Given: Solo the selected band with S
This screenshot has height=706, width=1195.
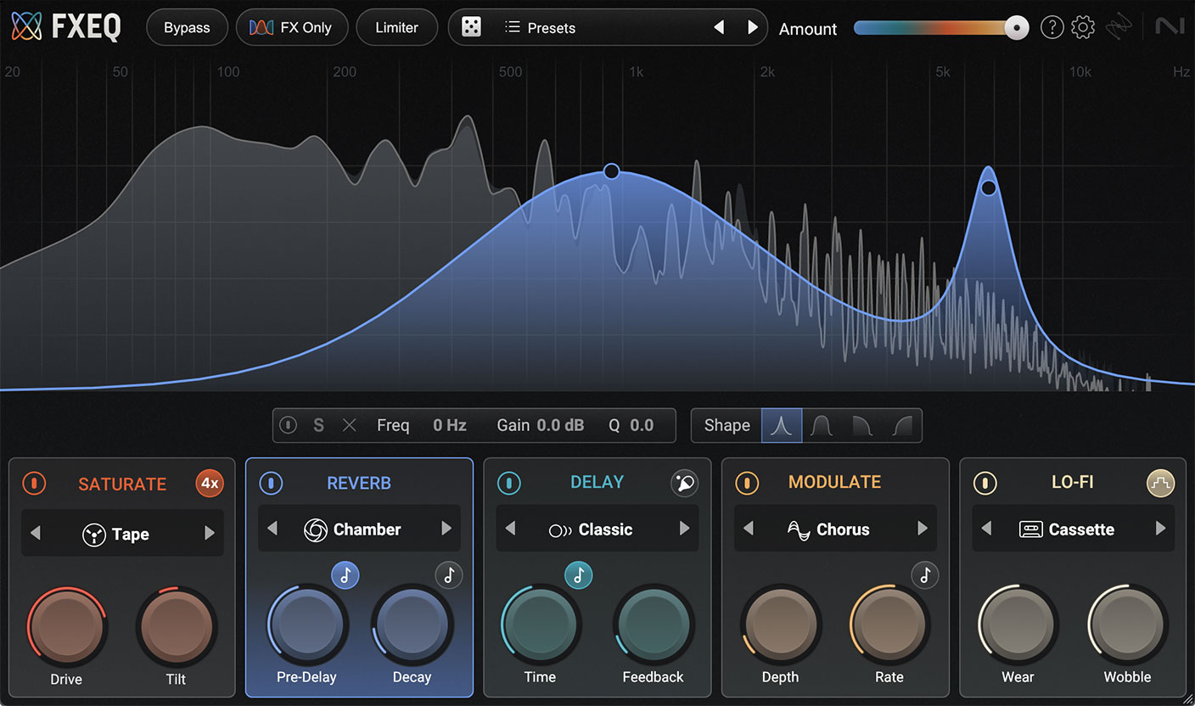Looking at the screenshot, I should pos(318,425).
